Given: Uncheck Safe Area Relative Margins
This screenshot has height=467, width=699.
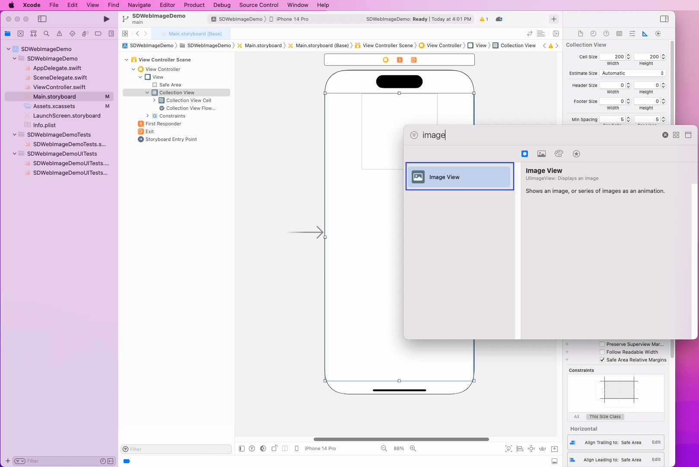Looking at the screenshot, I should coord(602,360).
